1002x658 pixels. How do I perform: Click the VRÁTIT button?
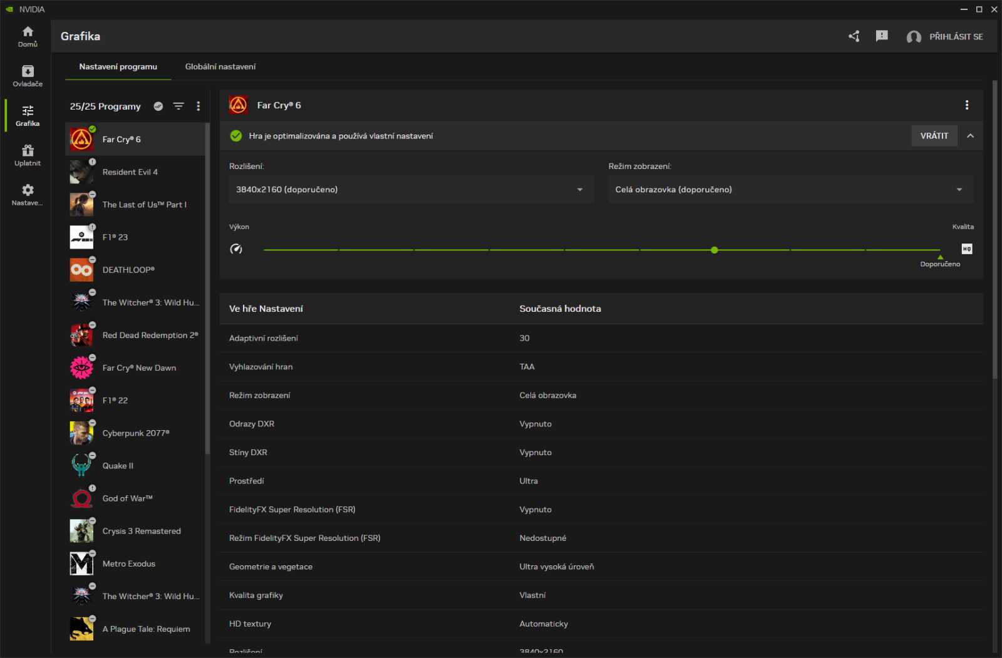[x=934, y=136]
